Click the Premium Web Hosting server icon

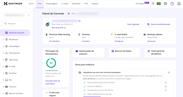(47, 34)
